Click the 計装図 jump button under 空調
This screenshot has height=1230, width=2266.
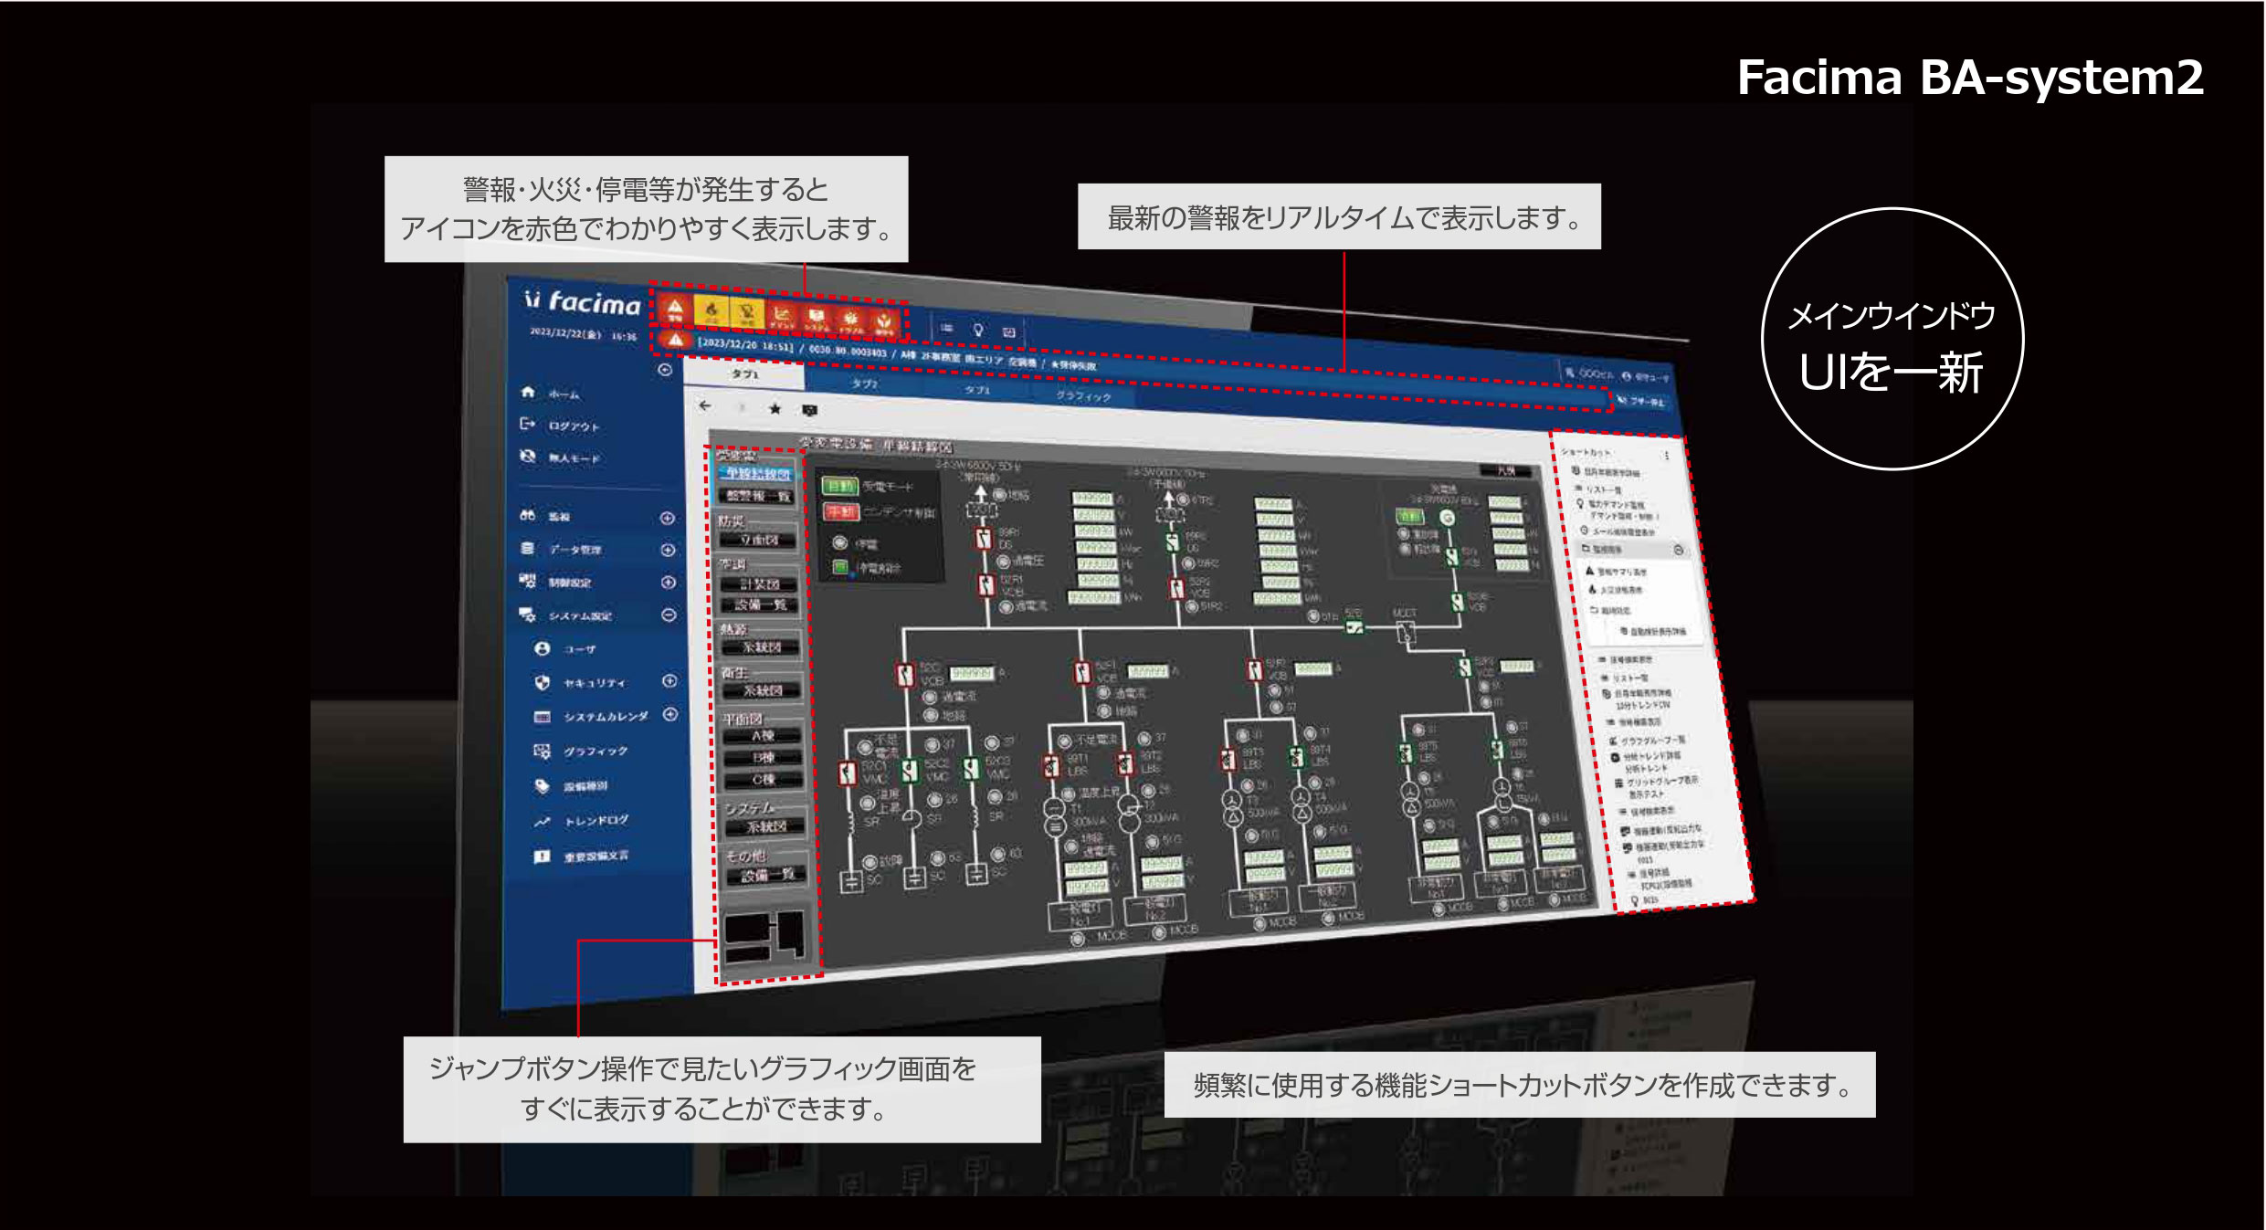click(x=759, y=583)
